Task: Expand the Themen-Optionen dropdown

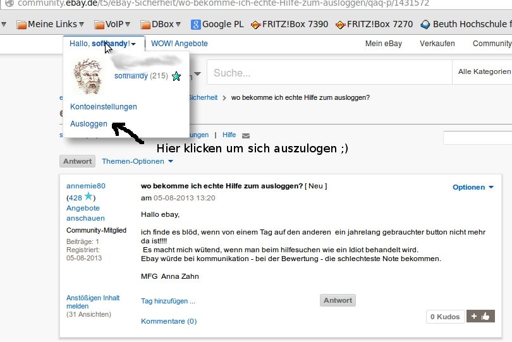Action: coord(137,161)
